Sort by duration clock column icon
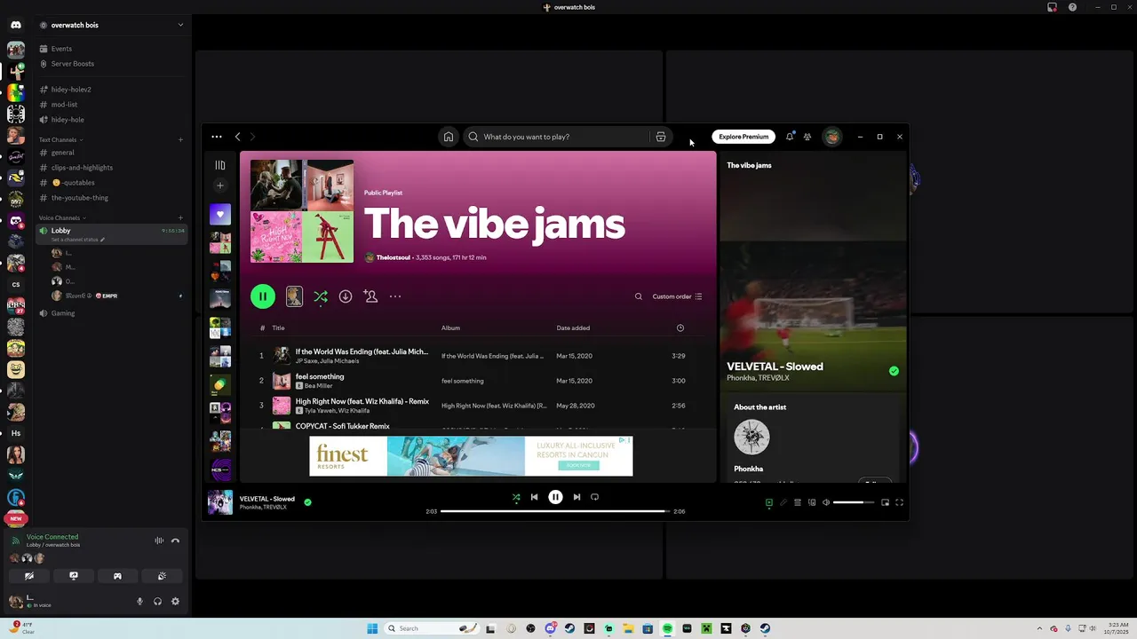Viewport: 1137px width, 639px height. [x=680, y=328]
